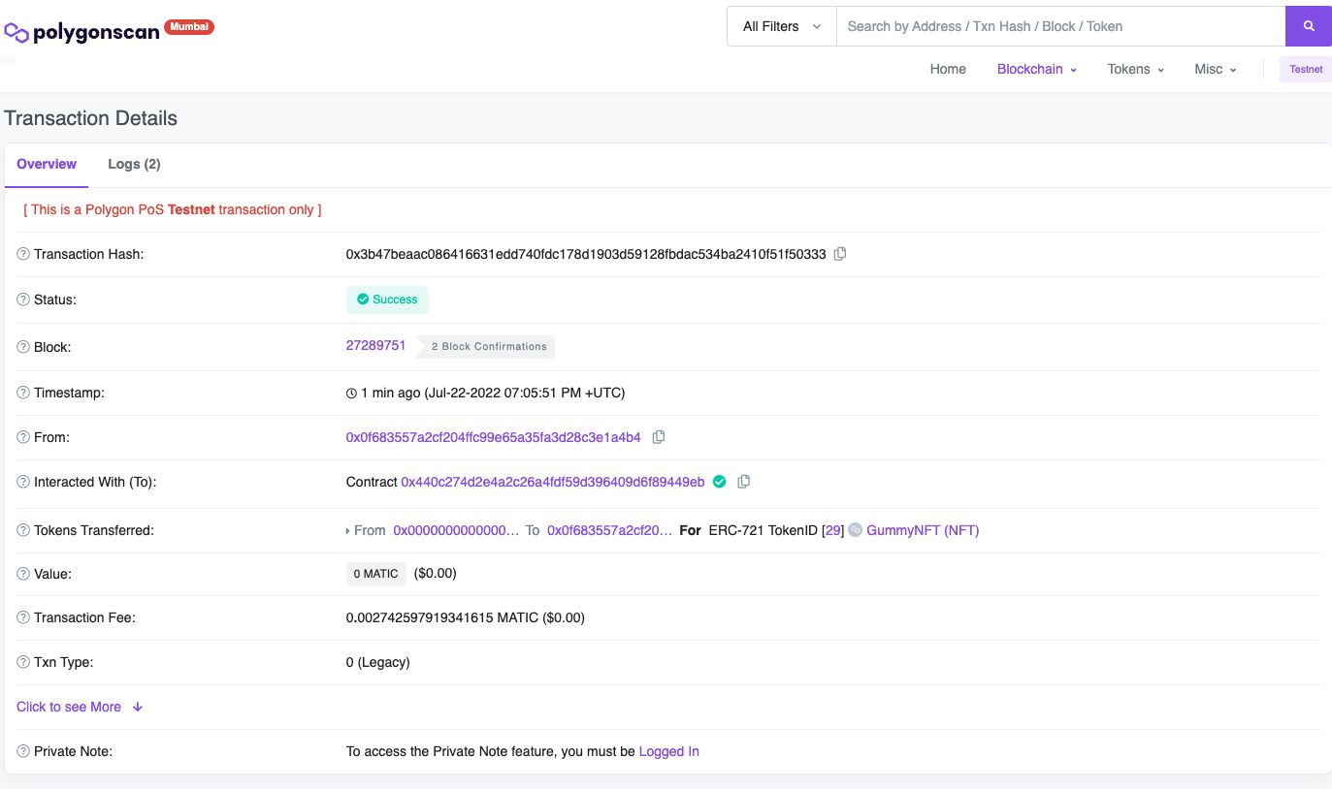Click the 0 MATIC value badge

click(376, 574)
